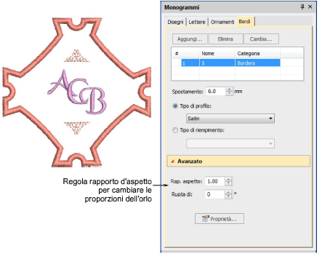Viewport: 322px width, 264px height.
Task: Decrease rotation with down arrow
Action: [x=228, y=196]
